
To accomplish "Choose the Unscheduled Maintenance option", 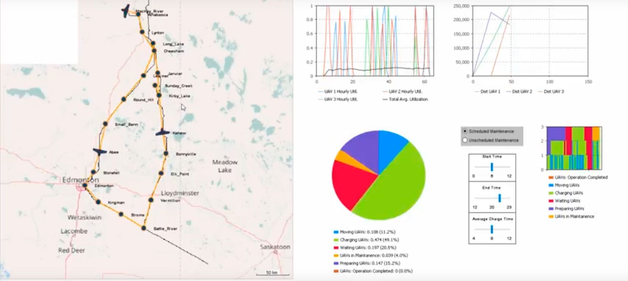I will click(x=465, y=140).
